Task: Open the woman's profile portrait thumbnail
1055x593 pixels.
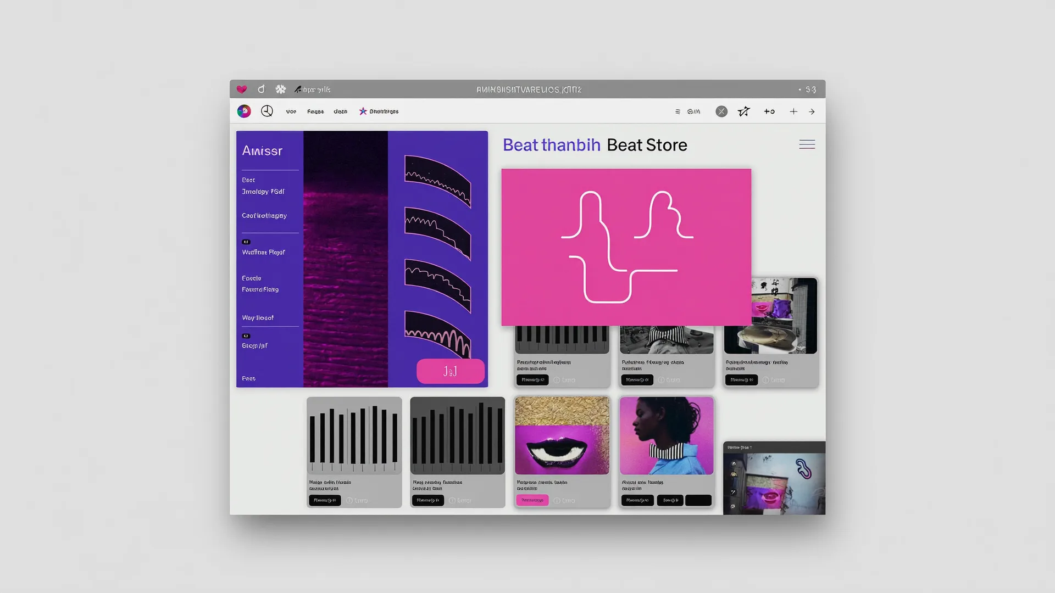Action: (x=667, y=436)
